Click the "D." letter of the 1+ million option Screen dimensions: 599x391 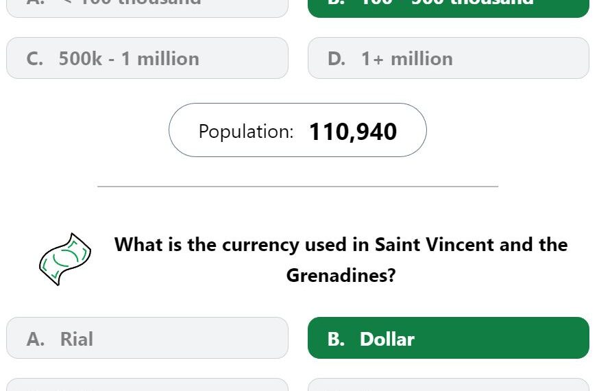tap(337, 59)
